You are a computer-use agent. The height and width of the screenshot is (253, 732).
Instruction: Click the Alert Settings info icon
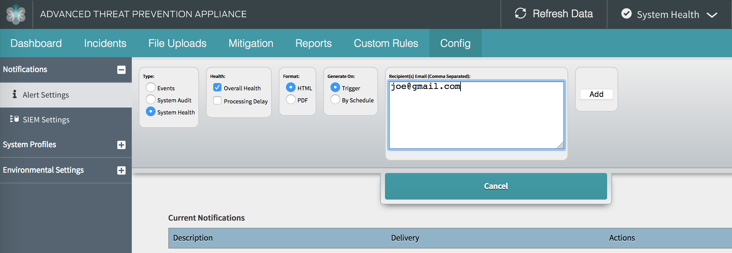pyautogui.click(x=14, y=94)
